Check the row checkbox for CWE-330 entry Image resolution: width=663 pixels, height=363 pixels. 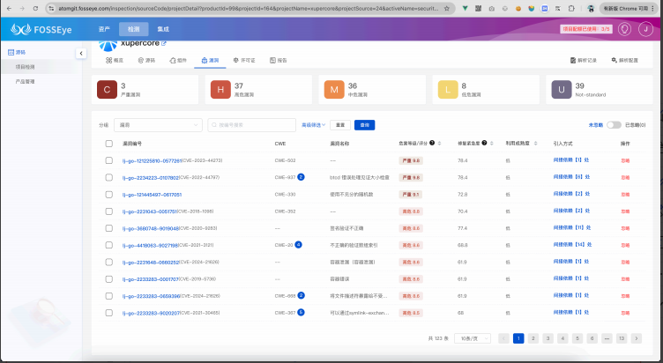click(109, 195)
